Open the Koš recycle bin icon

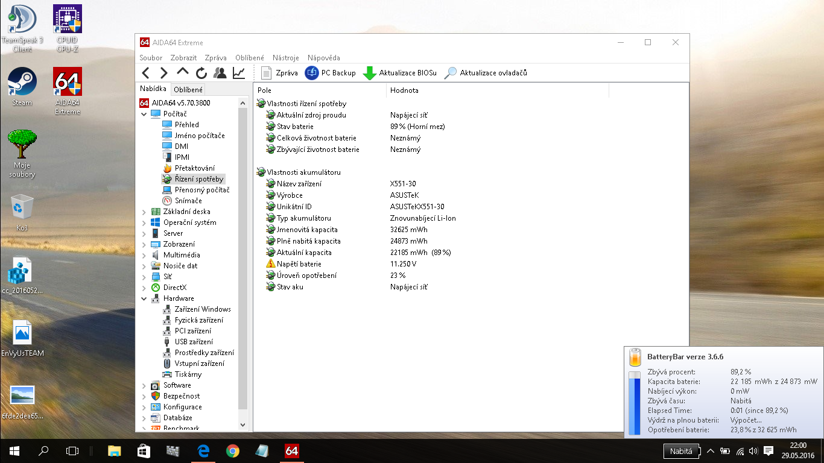[x=22, y=212]
